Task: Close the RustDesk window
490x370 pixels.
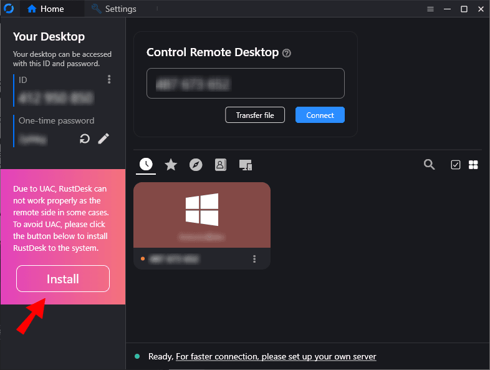Action: click(481, 9)
